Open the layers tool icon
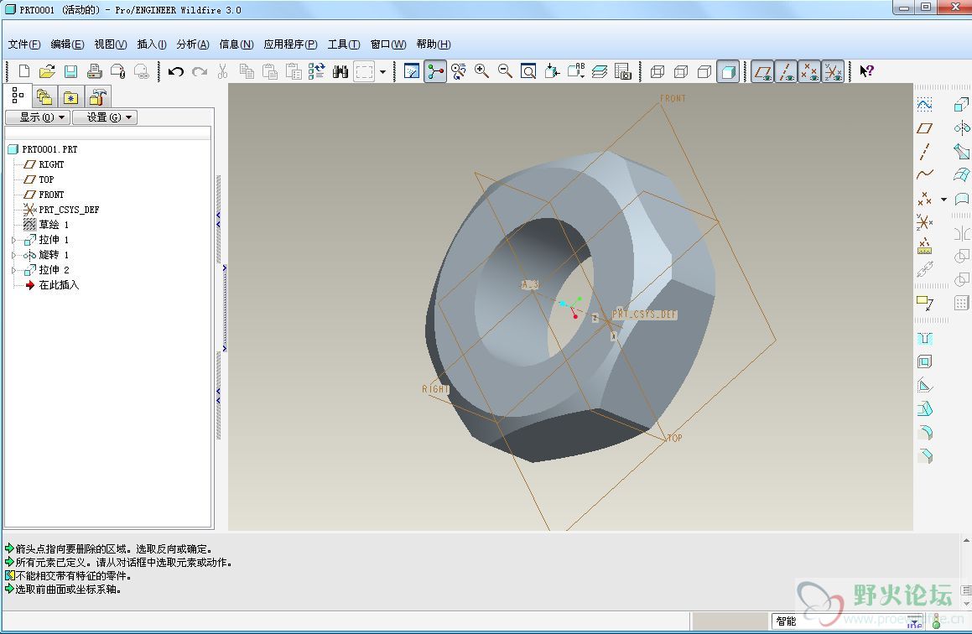Viewport: 972px width, 634px height. point(600,71)
